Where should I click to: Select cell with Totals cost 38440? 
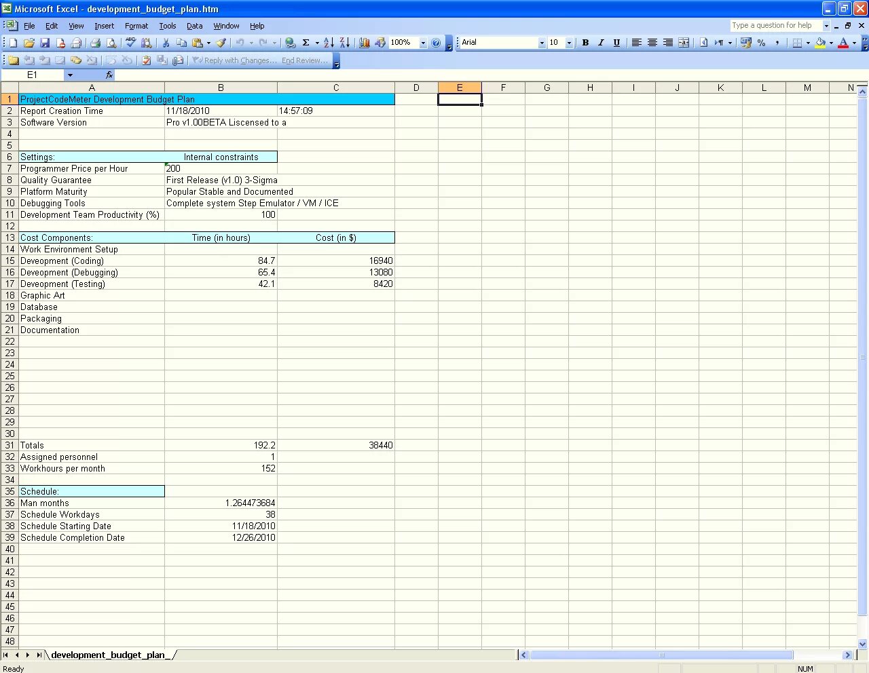[336, 445]
